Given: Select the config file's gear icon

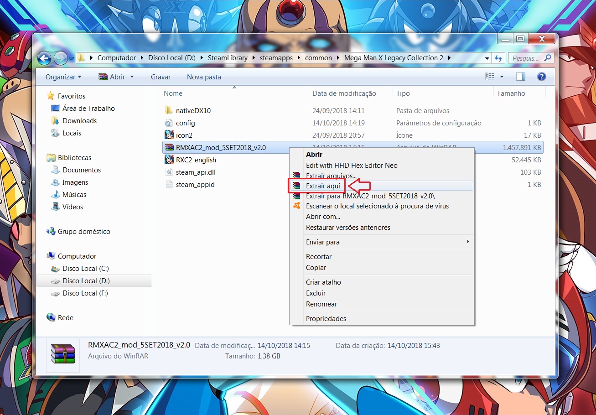Looking at the screenshot, I should click(169, 123).
